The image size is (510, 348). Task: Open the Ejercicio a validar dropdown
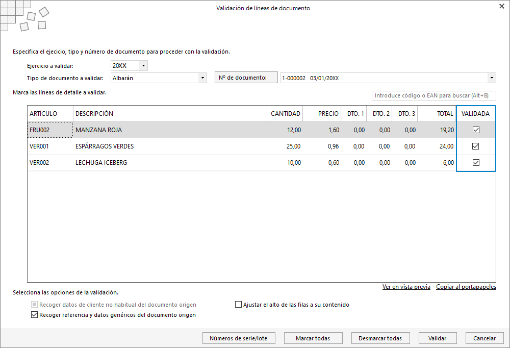[143, 66]
